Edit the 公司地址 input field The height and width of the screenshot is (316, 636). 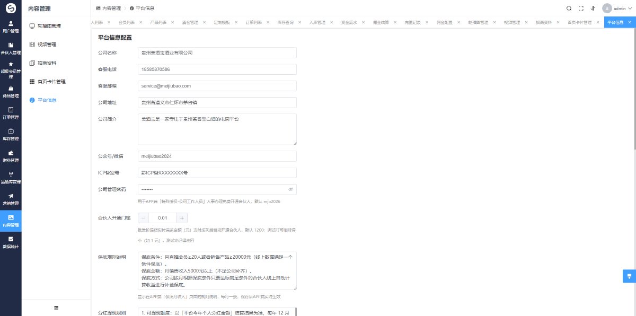(217, 102)
